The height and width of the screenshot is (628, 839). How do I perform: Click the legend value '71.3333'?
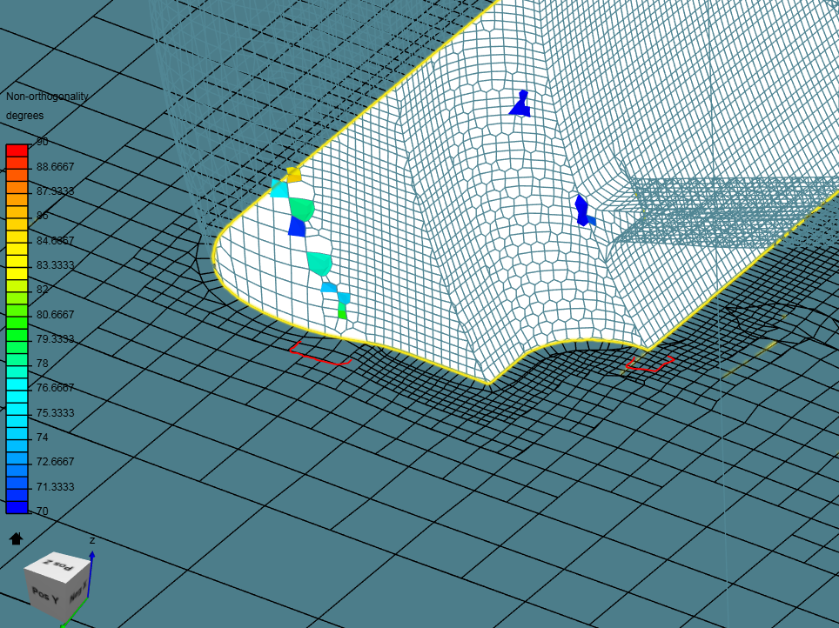tap(55, 487)
